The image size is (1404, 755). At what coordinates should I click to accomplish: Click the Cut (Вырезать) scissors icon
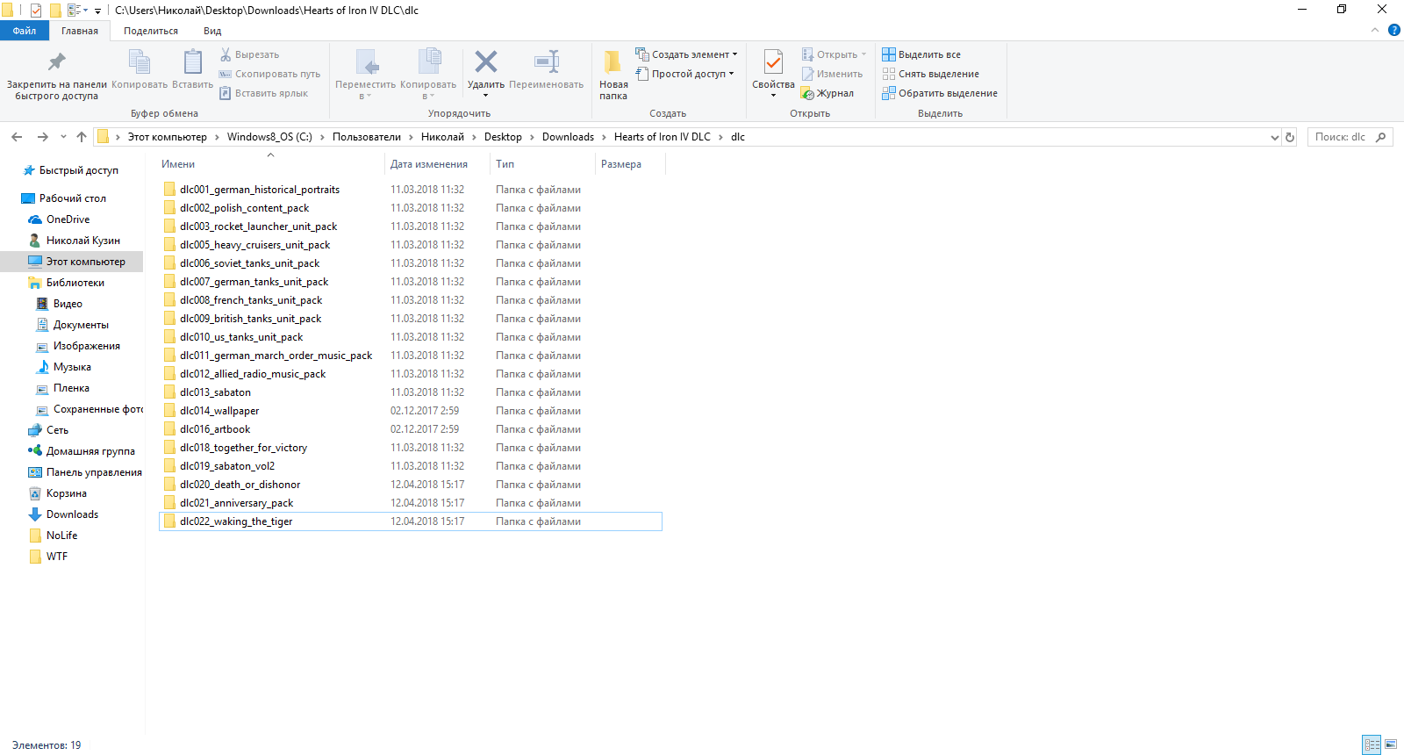[x=226, y=54]
